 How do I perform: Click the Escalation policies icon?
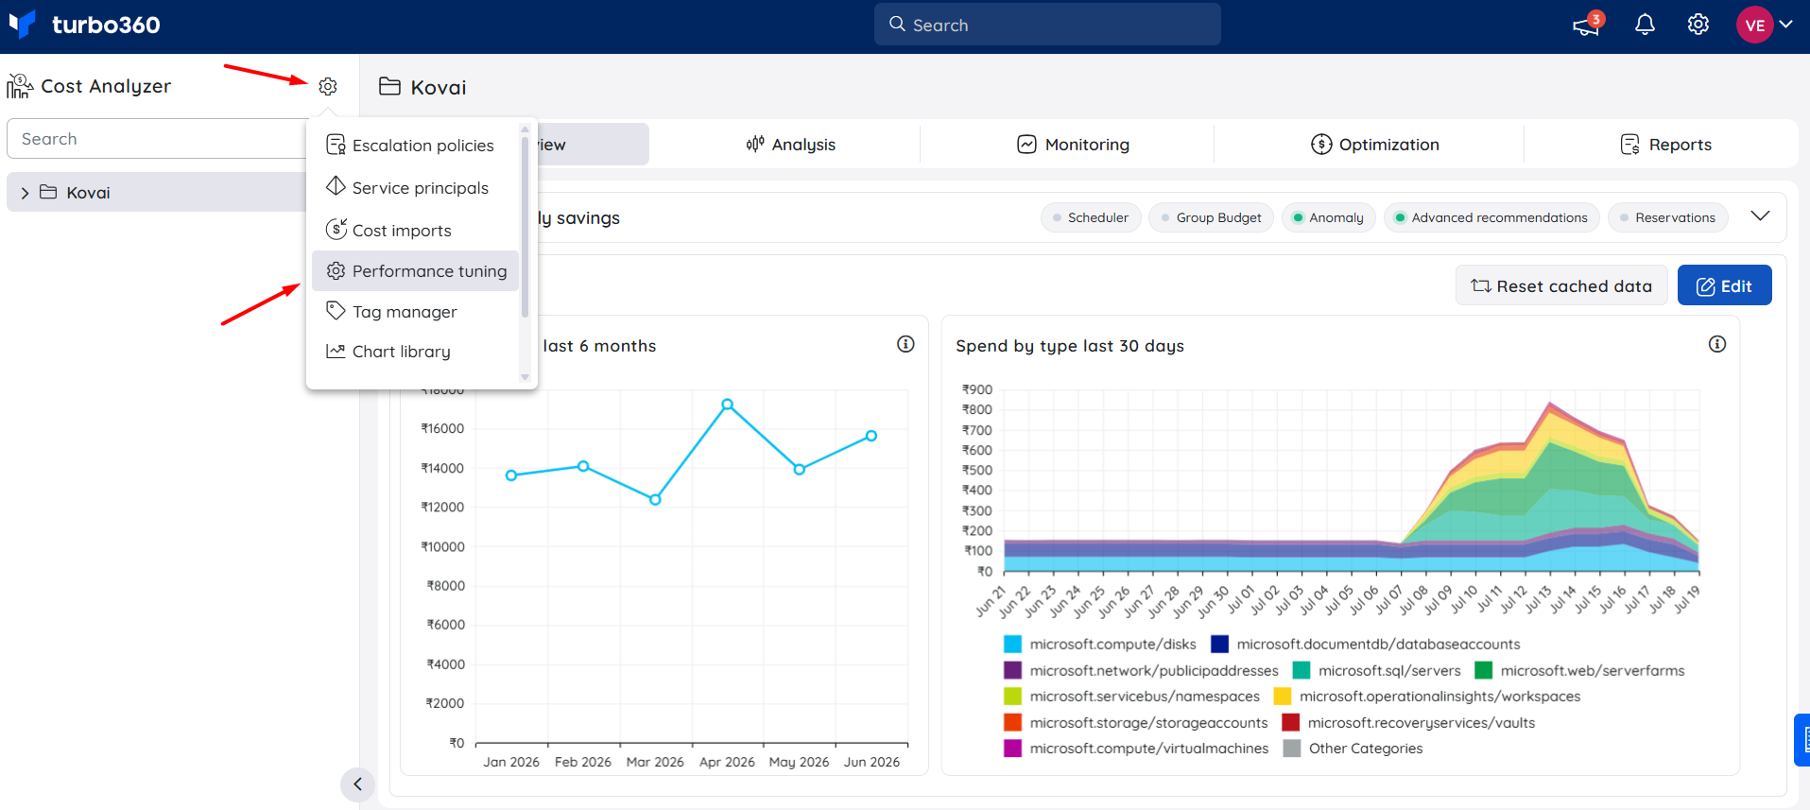click(x=336, y=145)
